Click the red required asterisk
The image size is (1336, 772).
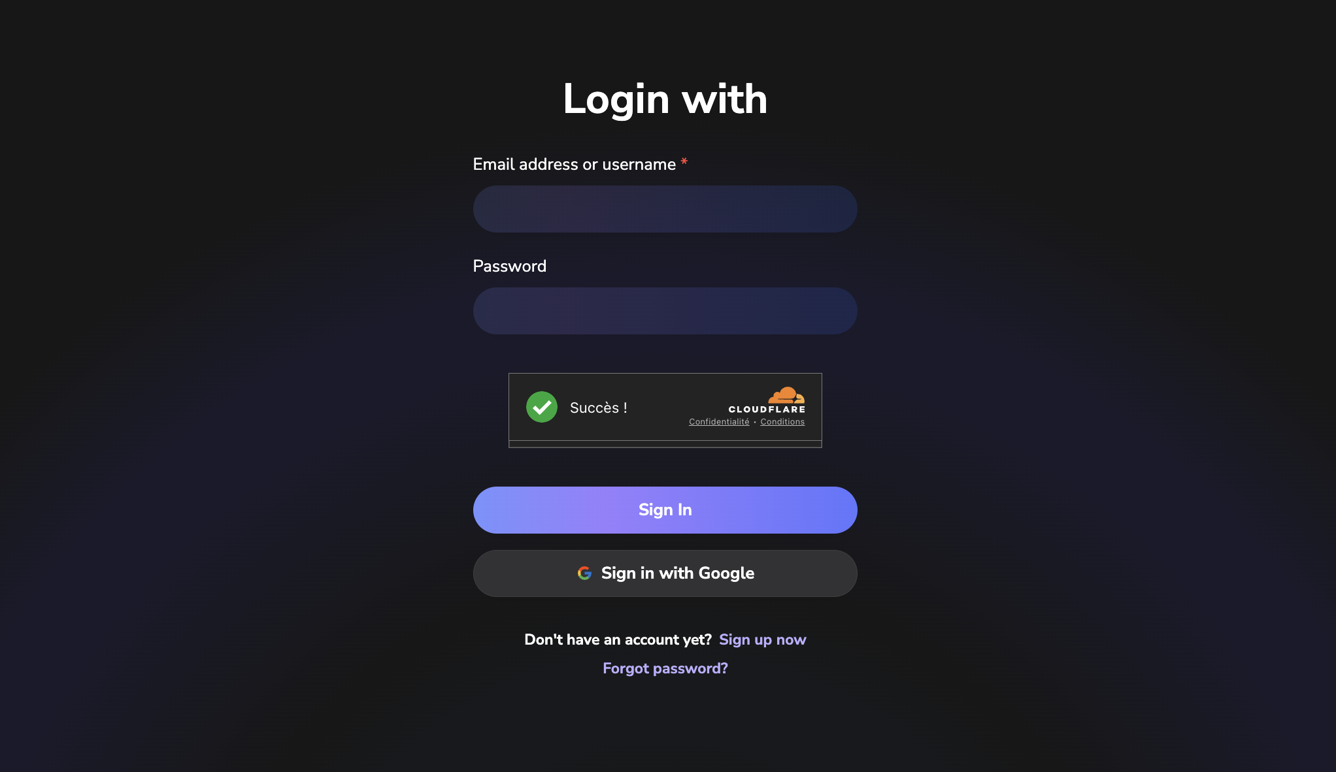click(x=684, y=161)
